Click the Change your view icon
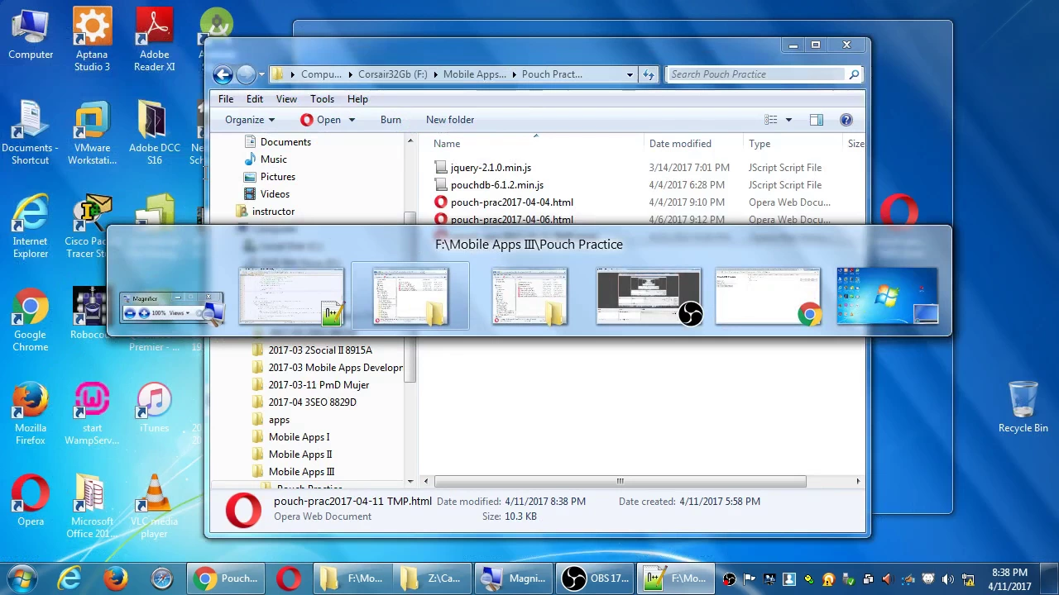The image size is (1059, 595). (771, 120)
